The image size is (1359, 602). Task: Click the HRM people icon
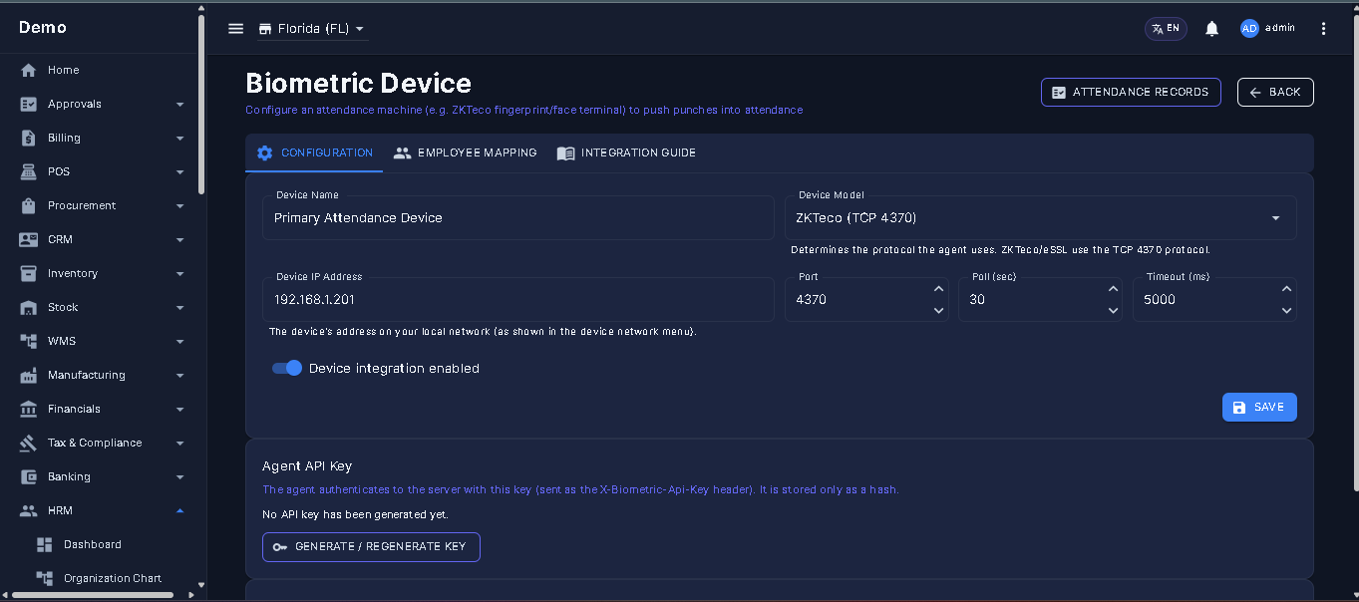click(29, 510)
